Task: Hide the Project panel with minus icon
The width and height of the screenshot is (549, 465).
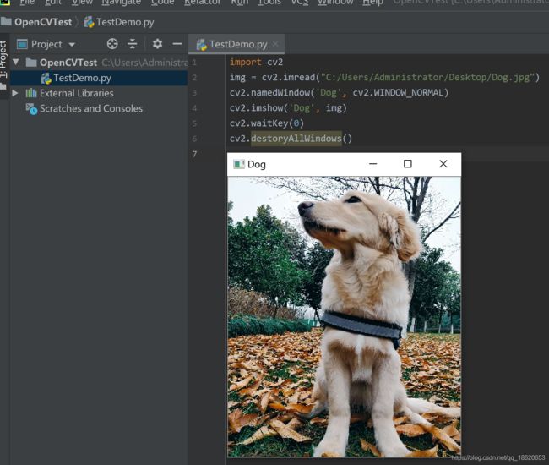Action: pyautogui.click(x=177, y=44)
